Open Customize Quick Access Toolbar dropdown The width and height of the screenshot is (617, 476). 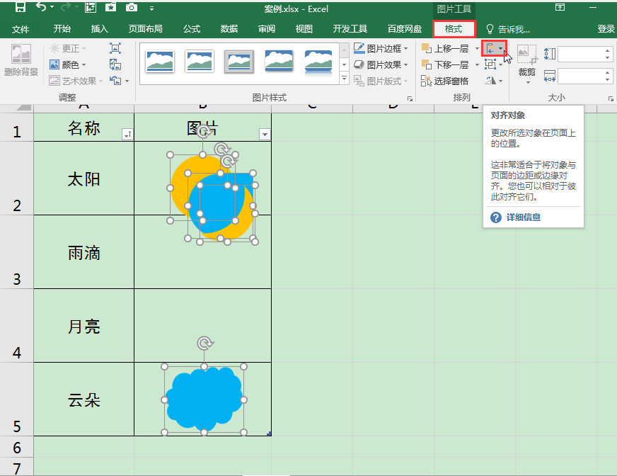click(151, 8)
